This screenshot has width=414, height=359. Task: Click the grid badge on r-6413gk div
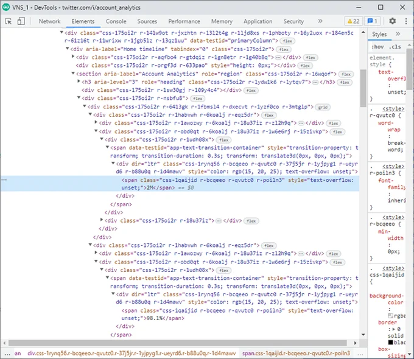point(323,107)
